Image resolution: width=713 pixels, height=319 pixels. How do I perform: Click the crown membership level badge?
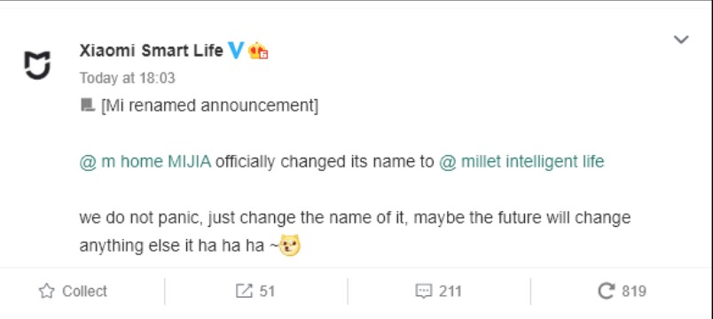tap(258, 51)
